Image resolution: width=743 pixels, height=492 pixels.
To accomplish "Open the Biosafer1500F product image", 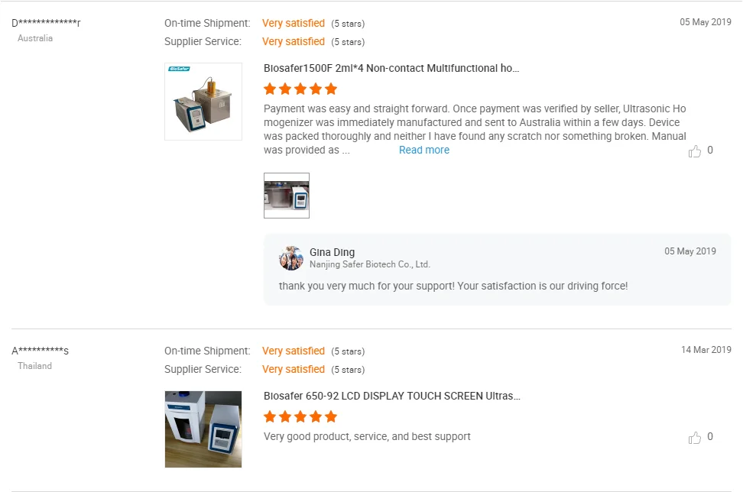I will [203, 102].
